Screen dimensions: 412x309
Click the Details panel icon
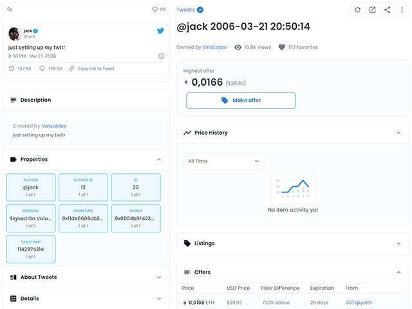(x=13, y=299)
